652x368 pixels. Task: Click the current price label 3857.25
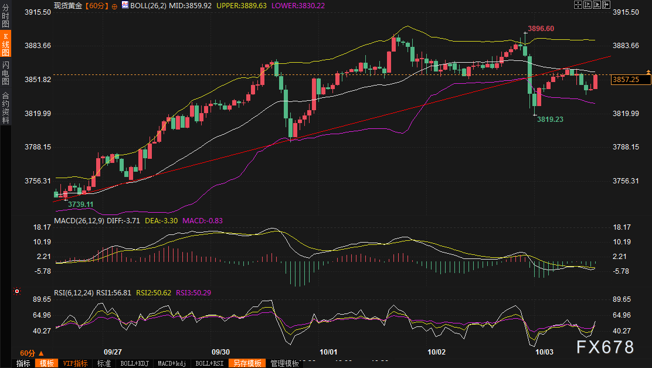tap(629, 80)
